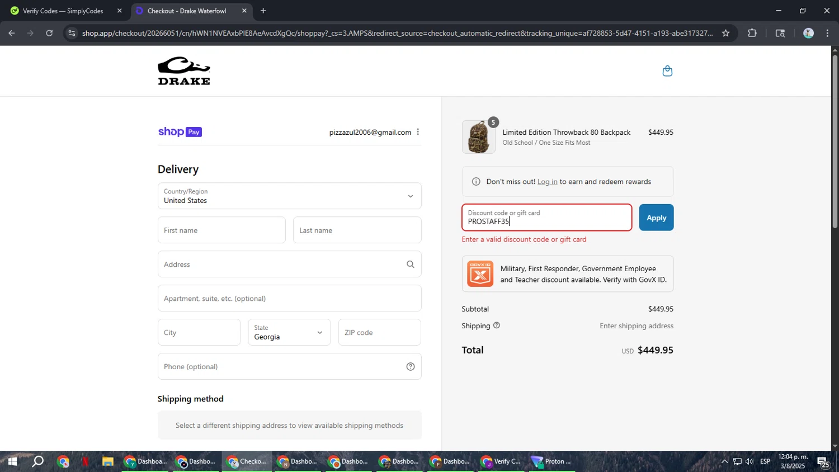The image size is (839, 472).
Task: Click the address search magnifier icon
Action: pyautogui.click(x=411, y=265)
